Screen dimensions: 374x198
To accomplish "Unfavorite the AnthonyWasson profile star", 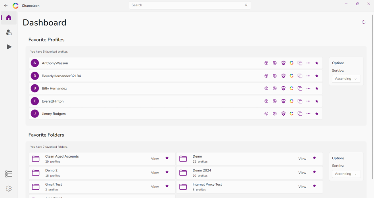I will [317, 63].
